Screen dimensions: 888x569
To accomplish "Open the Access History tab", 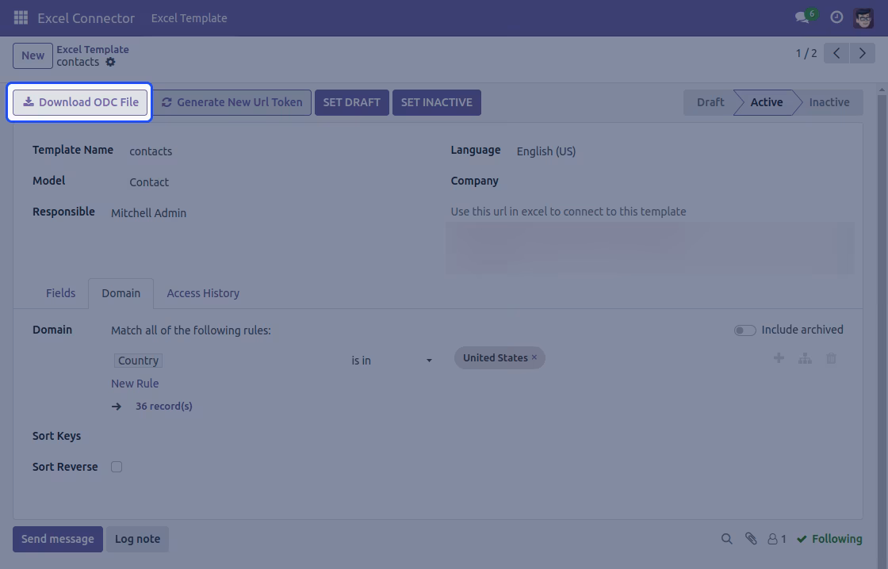I will pos(203,293).
